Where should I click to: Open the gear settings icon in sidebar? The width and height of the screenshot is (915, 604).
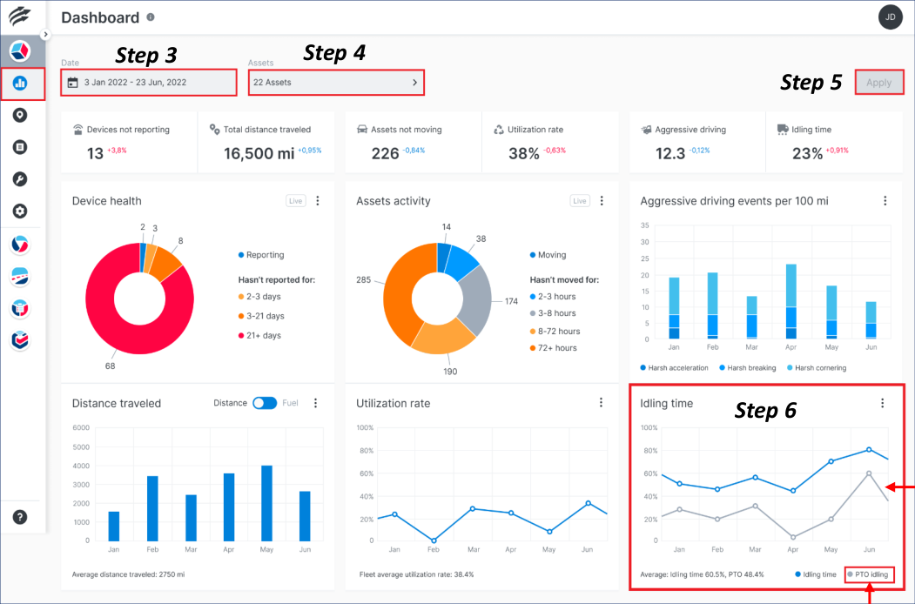tap(20, 210)
